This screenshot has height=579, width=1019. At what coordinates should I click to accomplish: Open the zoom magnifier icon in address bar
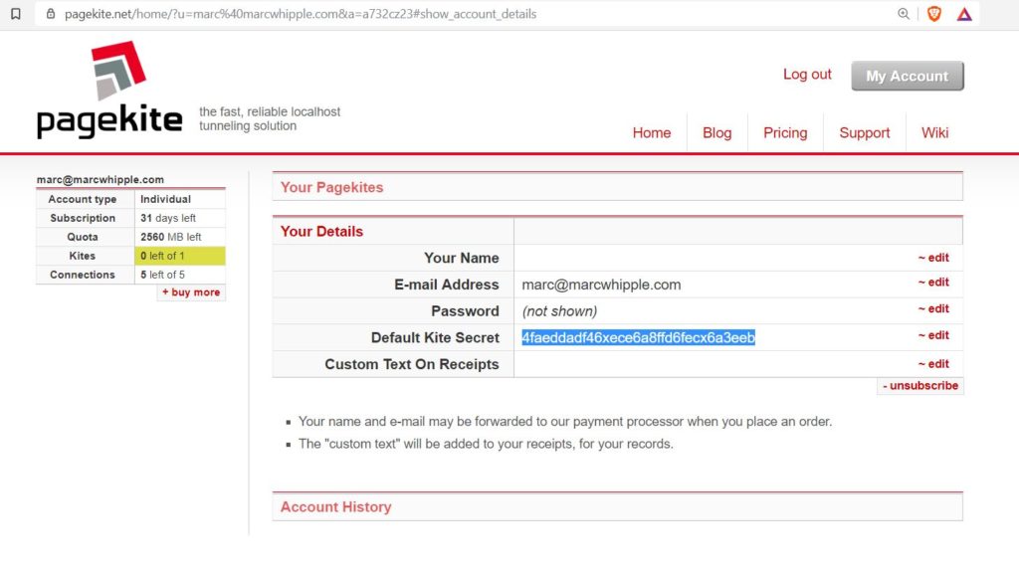(x=904, y=14)
